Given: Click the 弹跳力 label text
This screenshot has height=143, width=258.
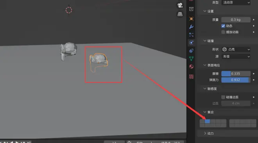Looking at the screenshot, I should click(x=214, y=80).
